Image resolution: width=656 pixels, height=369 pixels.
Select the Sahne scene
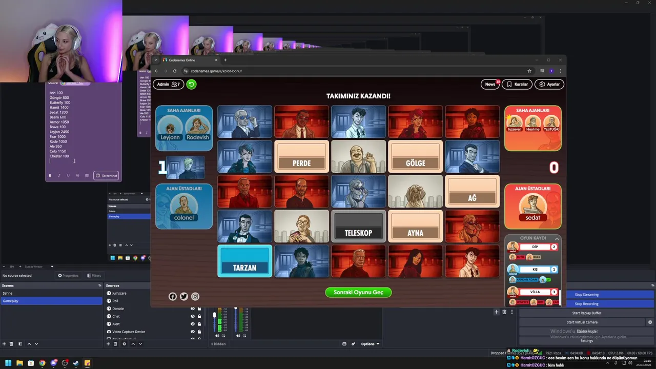51,293
